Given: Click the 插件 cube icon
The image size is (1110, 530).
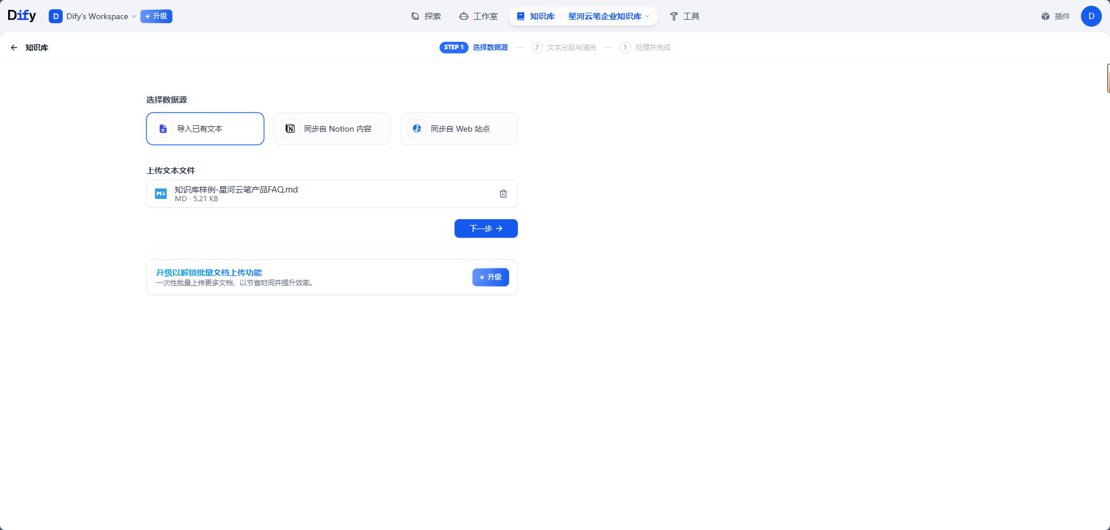Looking at the screenshot, I should coord(1046,16).
